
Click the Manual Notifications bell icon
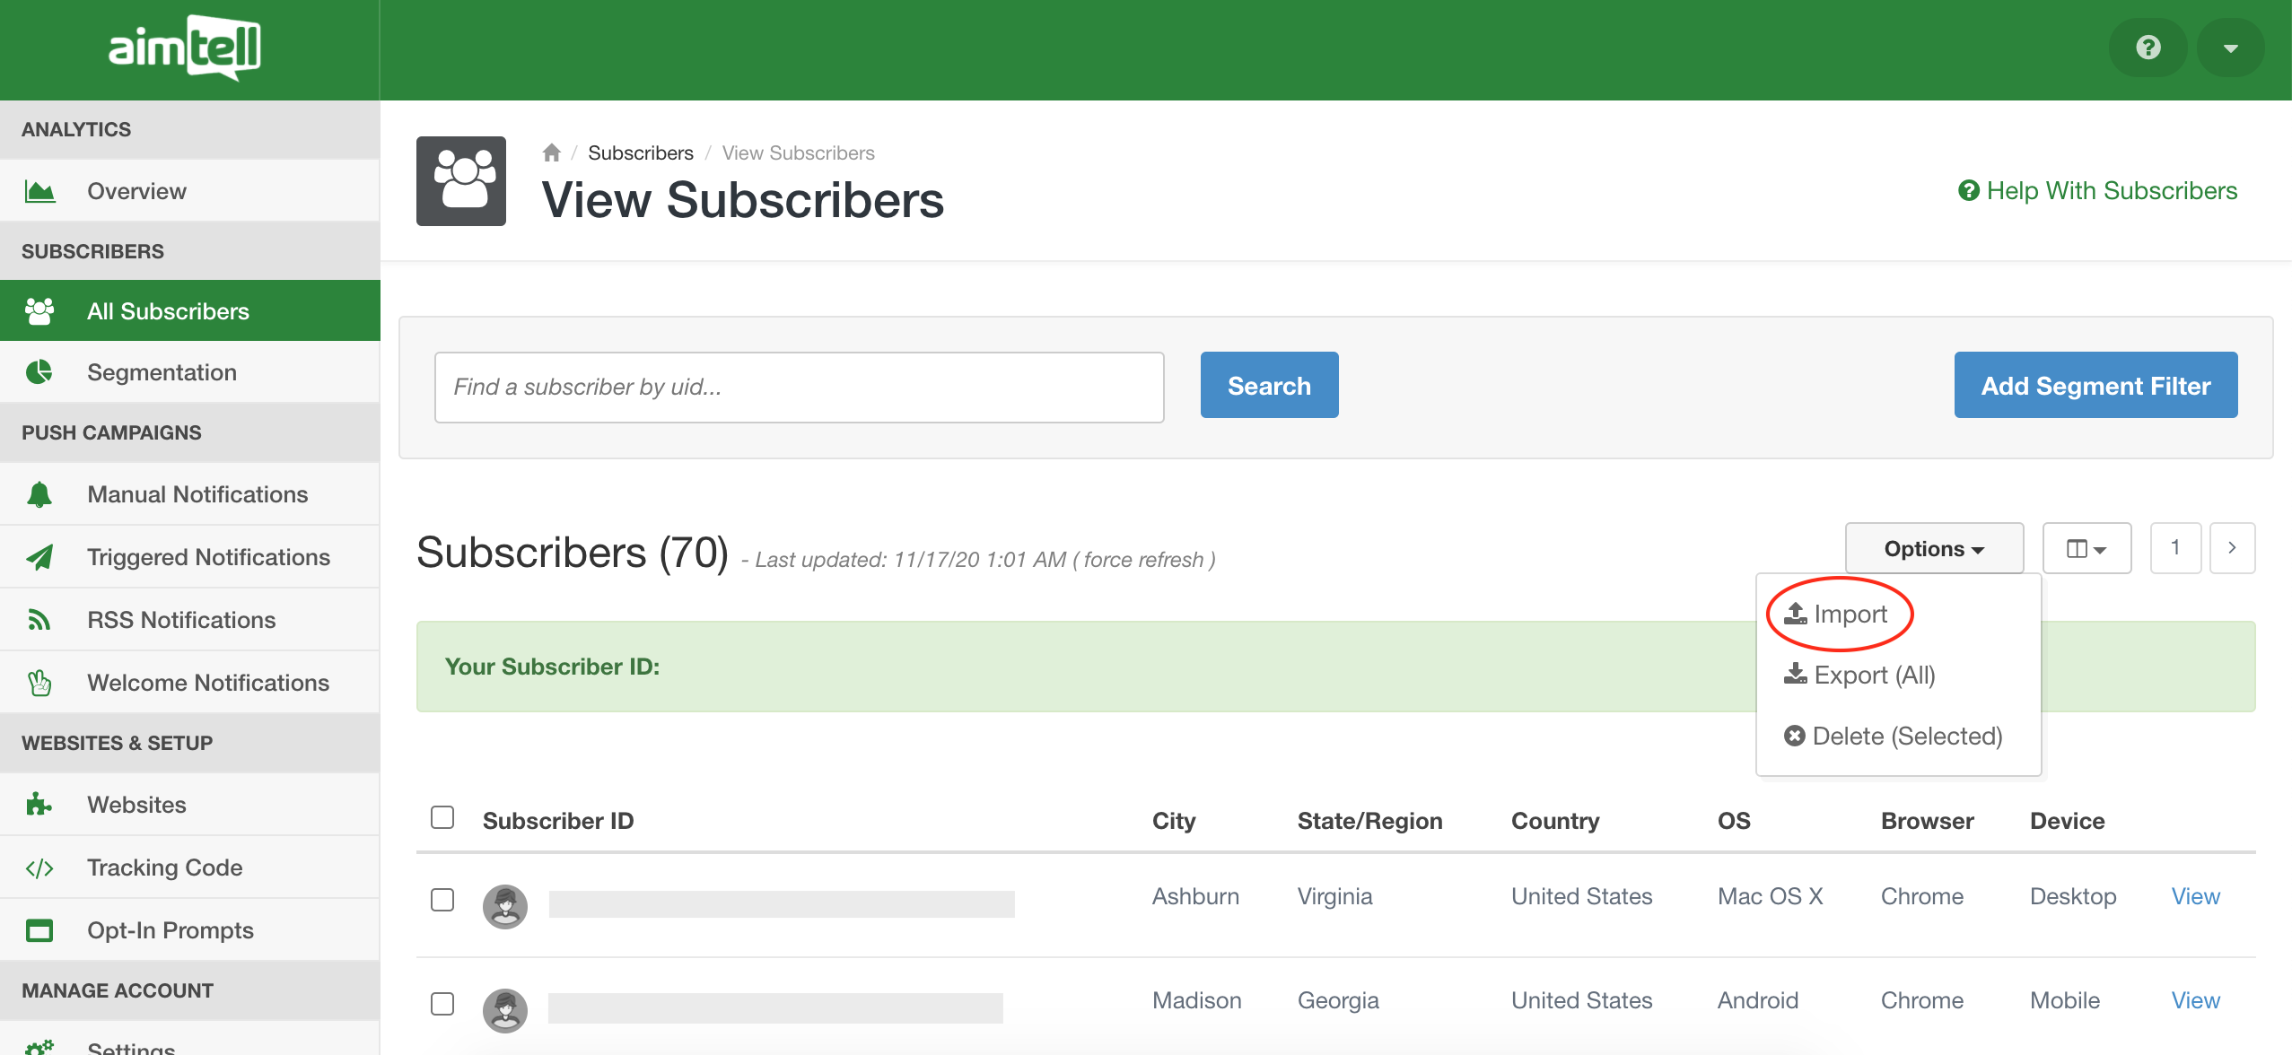click(x=39, y=494)
